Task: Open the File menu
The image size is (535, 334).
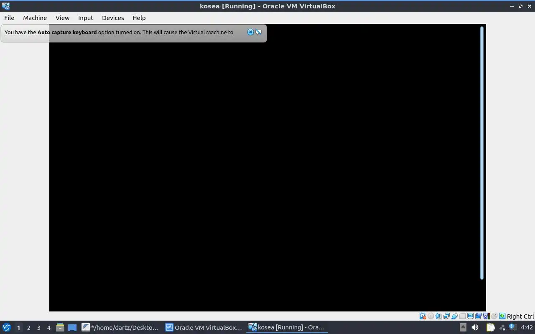Action: [x=9, y=18]
